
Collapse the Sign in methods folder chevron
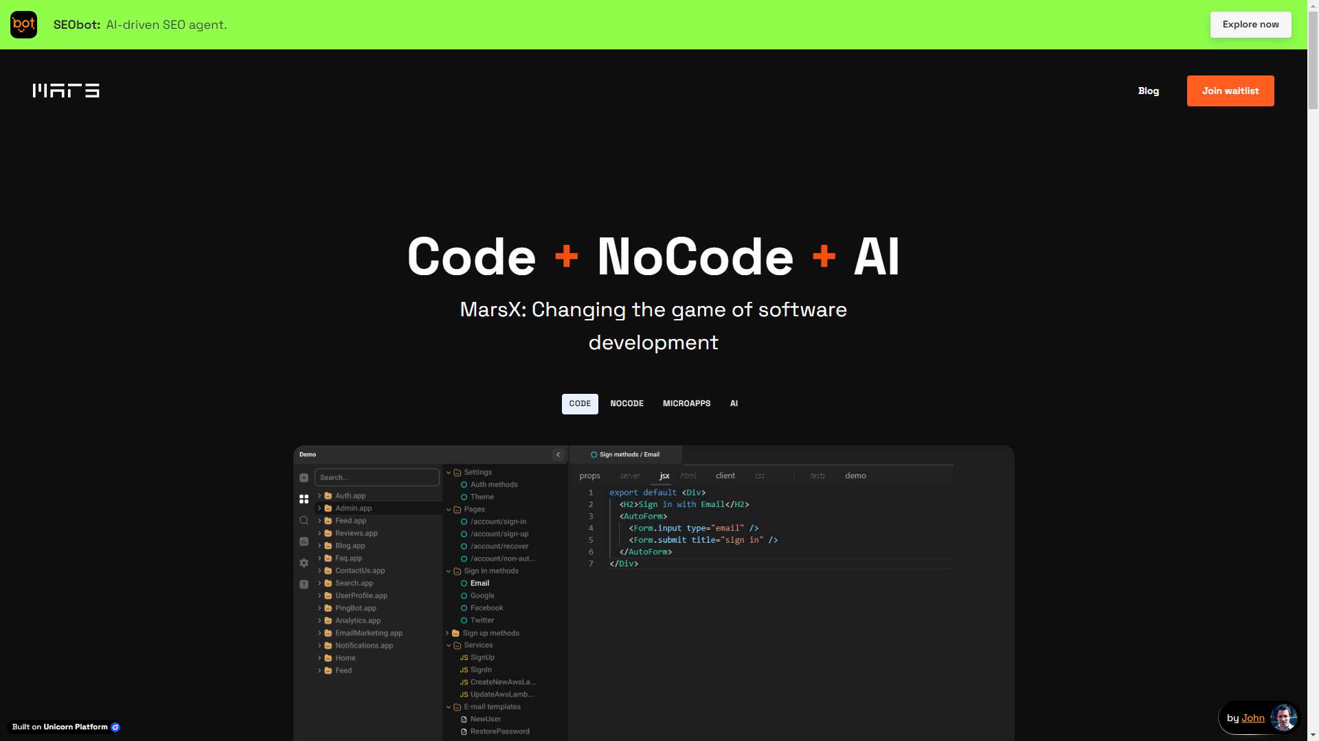449,572
